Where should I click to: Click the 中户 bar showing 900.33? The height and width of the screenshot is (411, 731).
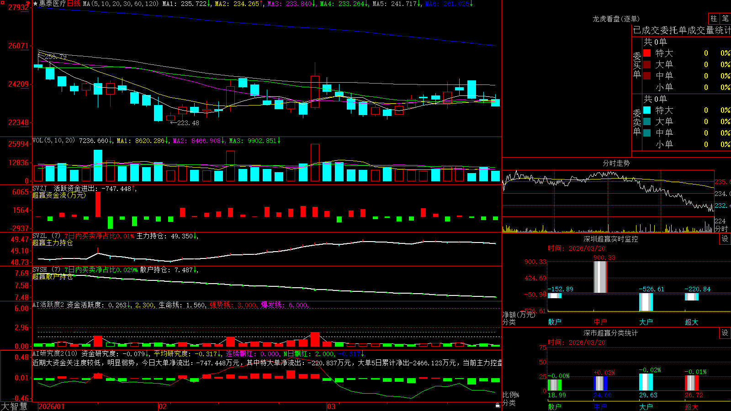pos(600,277)
